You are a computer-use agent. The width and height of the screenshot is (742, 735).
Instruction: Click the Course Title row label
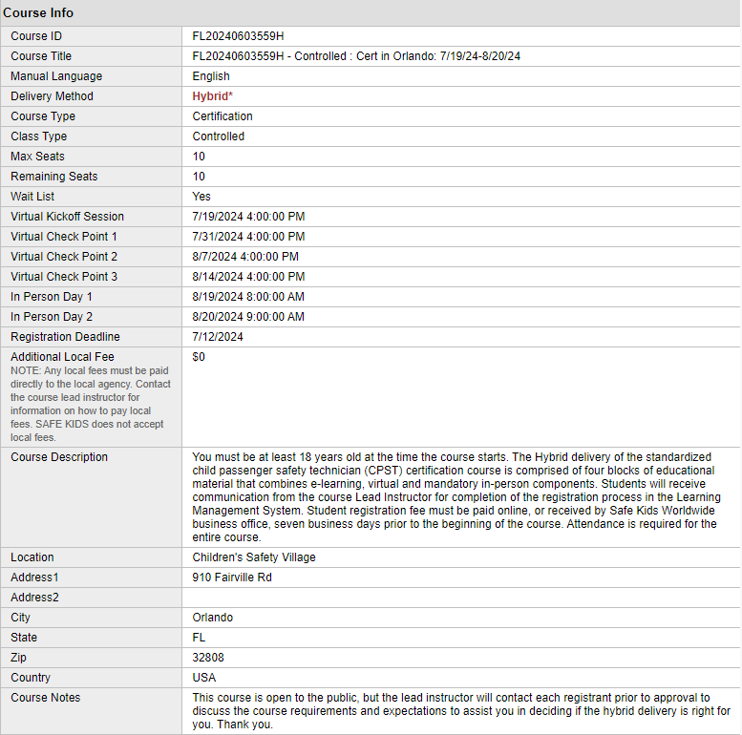[41, 56]
